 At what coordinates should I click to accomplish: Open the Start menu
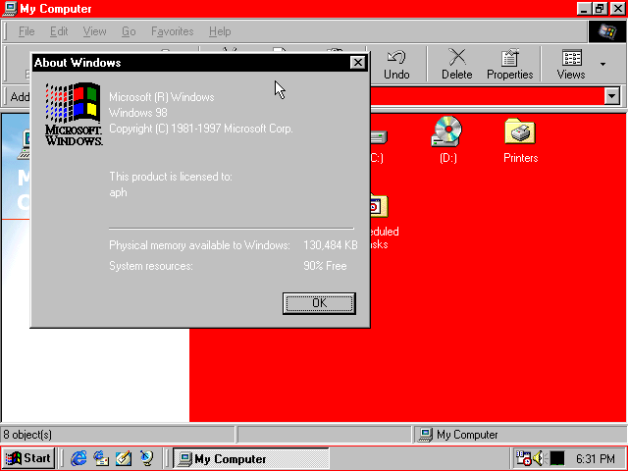[28, 458]
